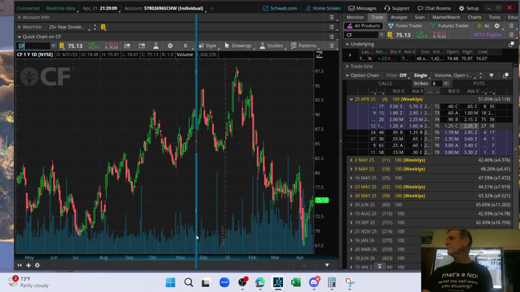
Task: Expand the 2 MAY 25 expiration
Action: tap(351, 160)
